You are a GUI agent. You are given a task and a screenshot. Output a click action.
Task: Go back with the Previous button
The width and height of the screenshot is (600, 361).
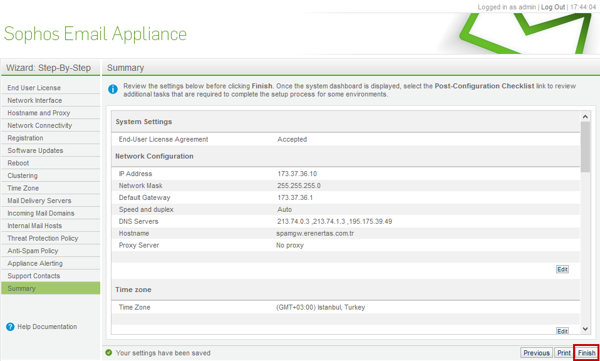[537, 353]
